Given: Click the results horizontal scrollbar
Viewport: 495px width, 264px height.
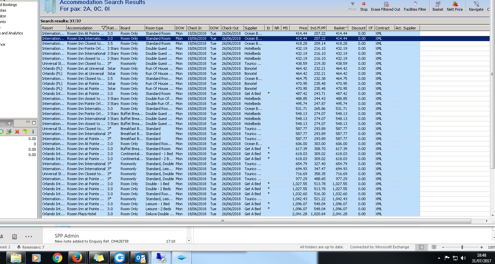Looking at the screenshot, I should click(223, 221).
